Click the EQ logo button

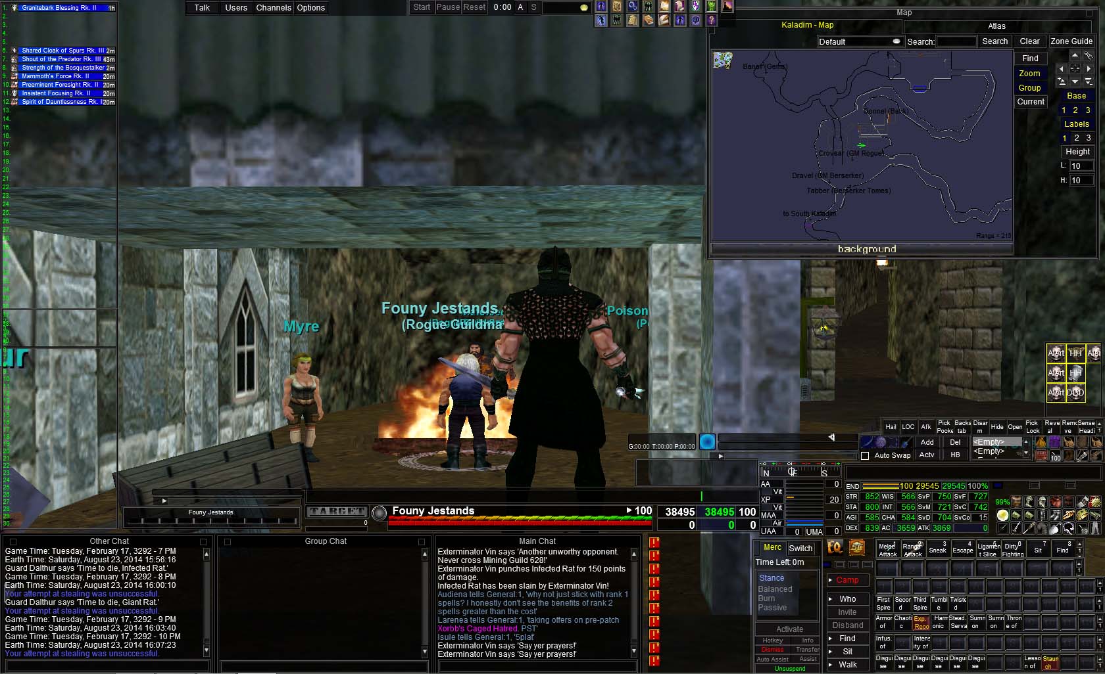coord(835,547)
